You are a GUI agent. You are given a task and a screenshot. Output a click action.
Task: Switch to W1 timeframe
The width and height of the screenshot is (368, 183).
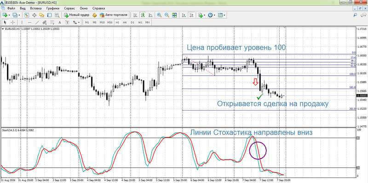(x=140, y=22)
